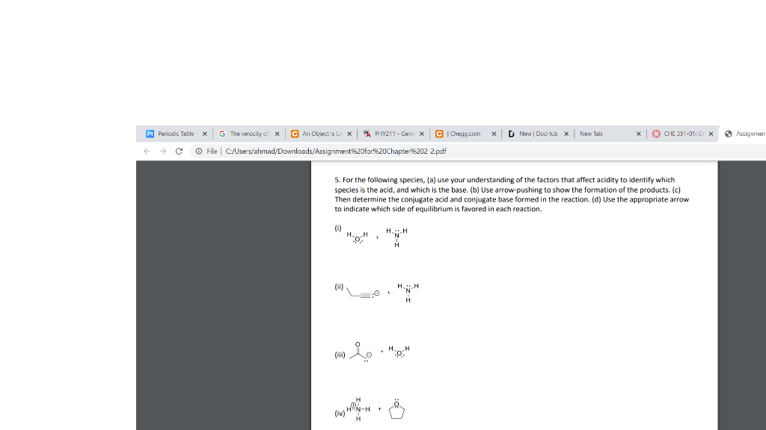The height and width of the screenshot is (430, 766).
Task: Close the New Tab tab
Action: tap(638, 134)
